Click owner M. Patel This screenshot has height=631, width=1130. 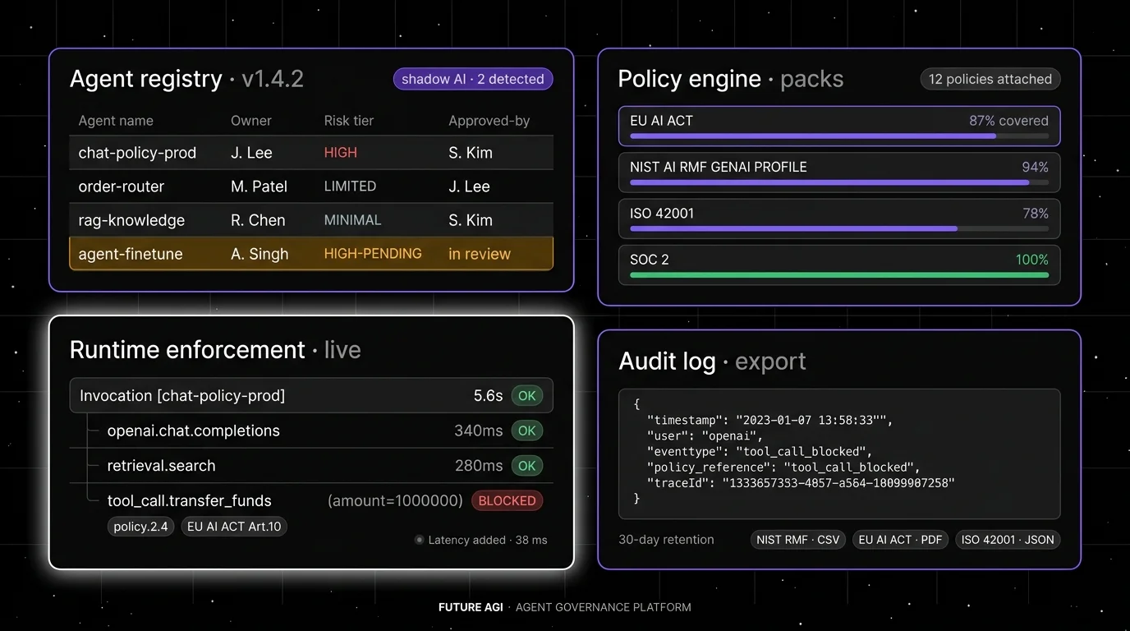260,187
